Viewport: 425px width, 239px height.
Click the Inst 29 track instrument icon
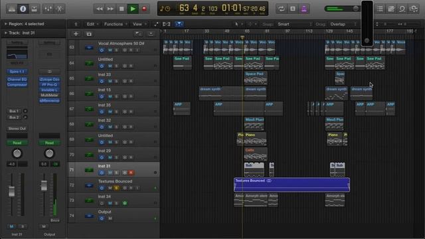[x=89, y=155]
